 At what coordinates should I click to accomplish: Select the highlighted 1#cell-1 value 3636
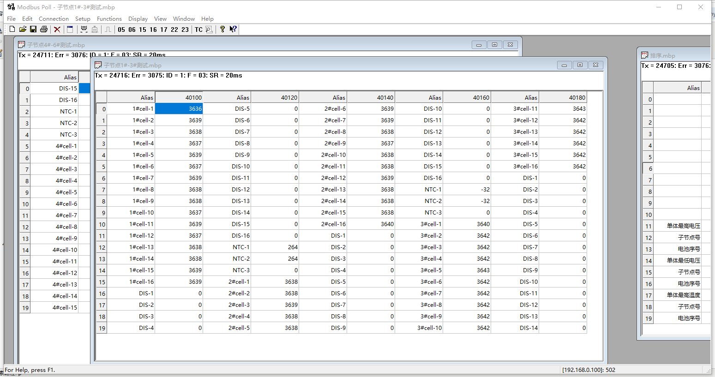tap(179, 108)
